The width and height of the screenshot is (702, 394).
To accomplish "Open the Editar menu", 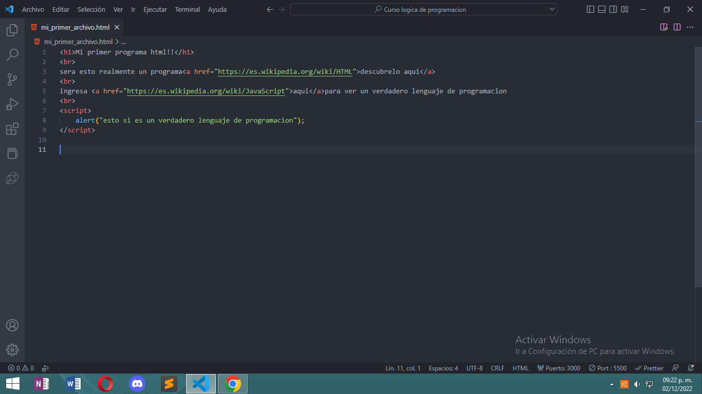I will click(61, 9).
